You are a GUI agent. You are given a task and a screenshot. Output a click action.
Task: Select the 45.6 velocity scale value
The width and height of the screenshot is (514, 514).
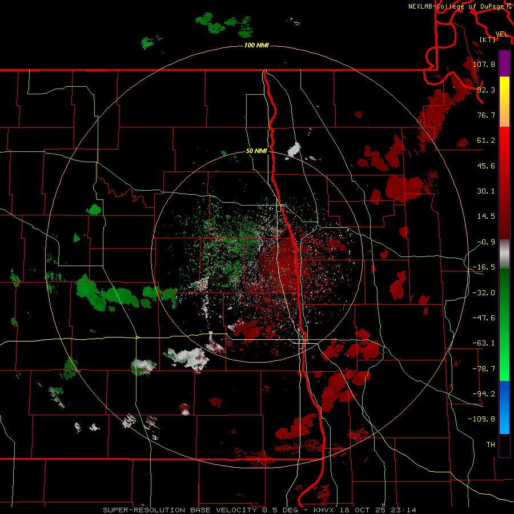click(486, 166)
